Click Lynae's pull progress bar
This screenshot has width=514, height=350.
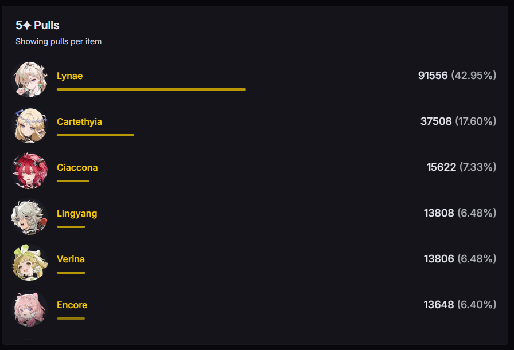tap(151, 89)
